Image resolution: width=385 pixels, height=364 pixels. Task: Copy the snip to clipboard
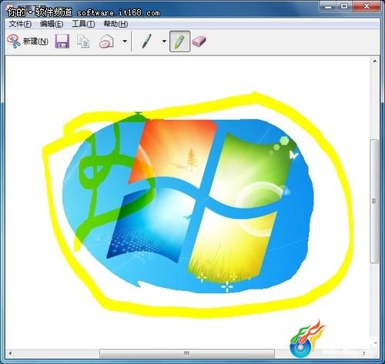(x=83, y=42)
